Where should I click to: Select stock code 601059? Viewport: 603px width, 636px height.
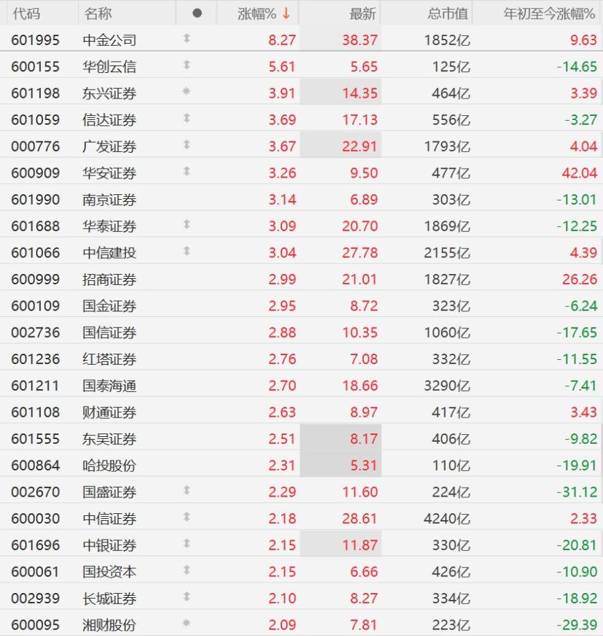point(35,120)
